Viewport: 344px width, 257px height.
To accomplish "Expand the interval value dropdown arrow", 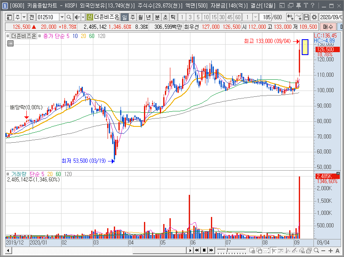I will coord(255,17).
